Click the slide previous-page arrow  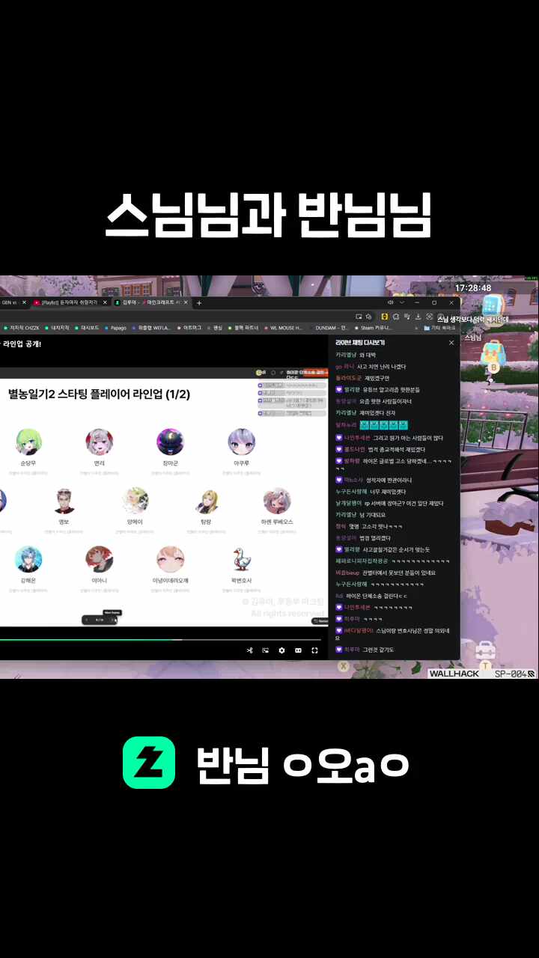coord(87,620)
